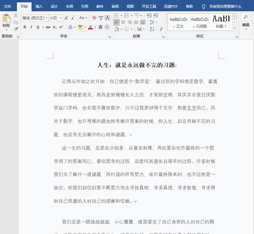Image resolution: width=254 pixels, height=234 pixels.
Task: Sort the selection with A-Z icon
Action: (152, 29)
